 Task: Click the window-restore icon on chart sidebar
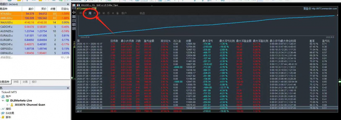74,29
